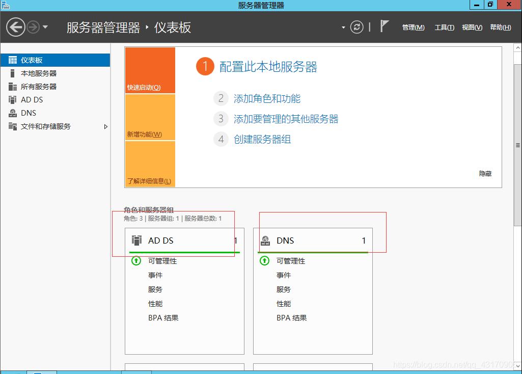
Task: Click the DNS tile icon
Action: pyautogui.click(x=265, y=241)
